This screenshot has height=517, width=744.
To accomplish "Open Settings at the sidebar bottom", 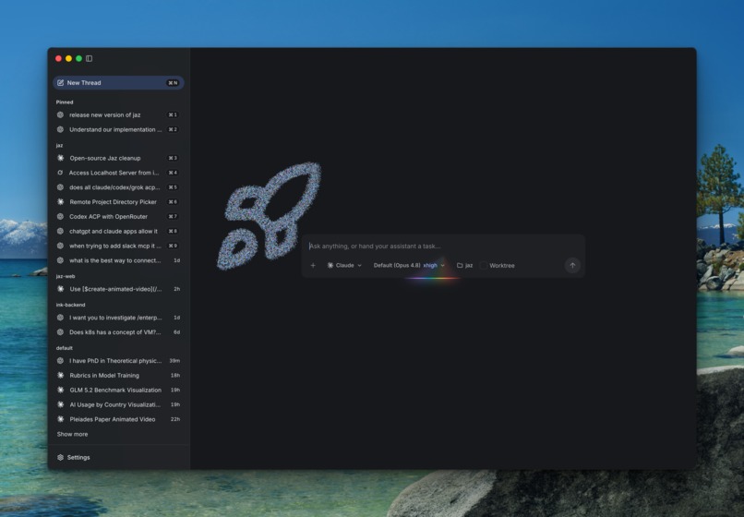I will click(74, 457).
